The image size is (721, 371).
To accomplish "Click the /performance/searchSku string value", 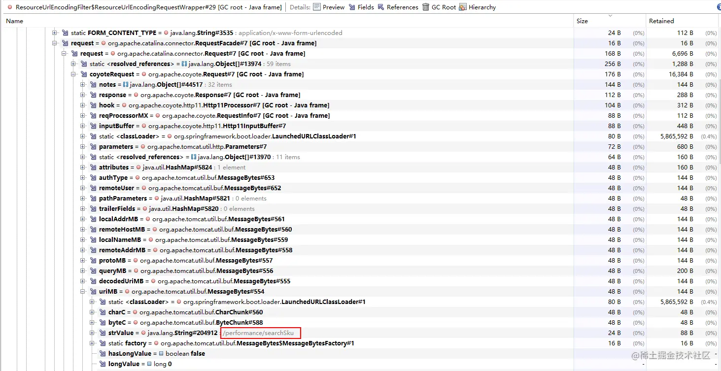I will click(258, 333).
